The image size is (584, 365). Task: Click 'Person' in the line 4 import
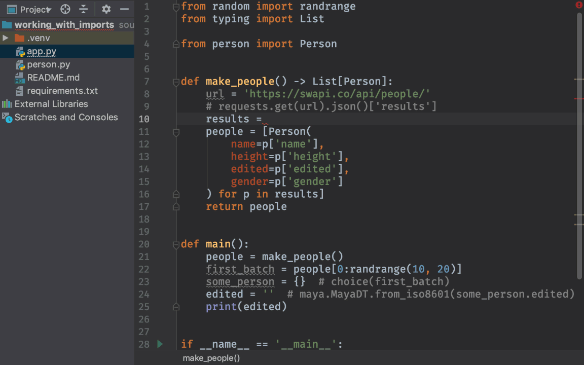coord(318,44)
